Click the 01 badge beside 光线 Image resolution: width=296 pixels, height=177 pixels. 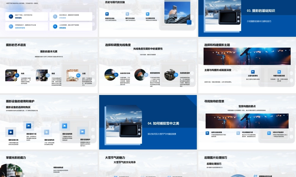17,76
